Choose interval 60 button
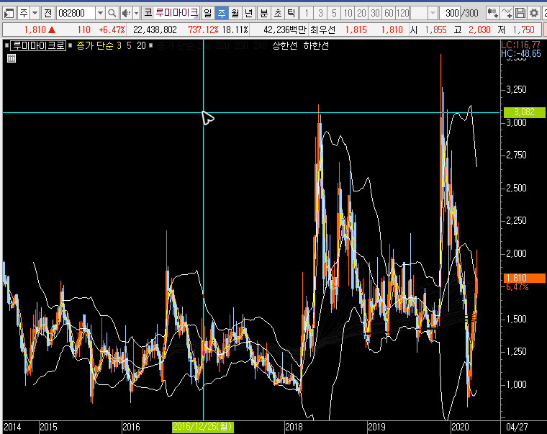Image resolution: width=547 pixels, height=434 pixels. tap(389, 13)
